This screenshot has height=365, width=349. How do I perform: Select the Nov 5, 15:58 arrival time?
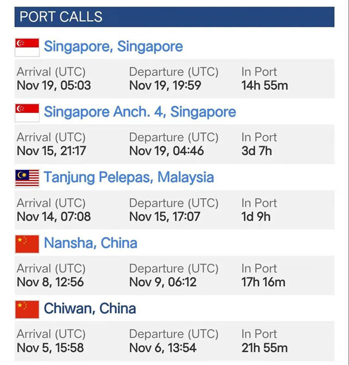tap(51, 348)
